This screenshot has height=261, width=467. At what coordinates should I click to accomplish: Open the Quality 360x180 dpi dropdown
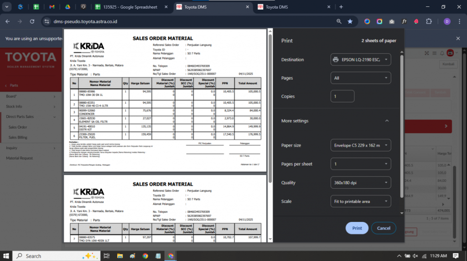point(360,182)
